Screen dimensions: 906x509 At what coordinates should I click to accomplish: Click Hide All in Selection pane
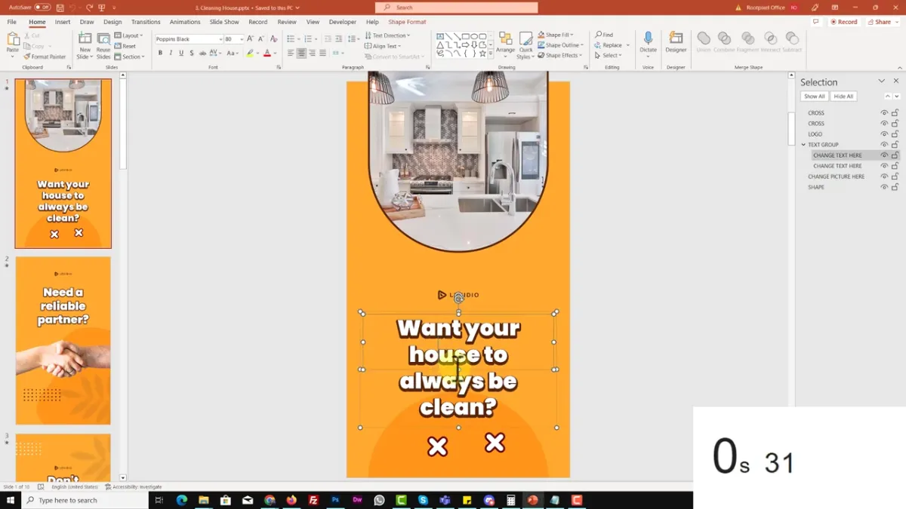pyautogui.click(x=843, y=97)
